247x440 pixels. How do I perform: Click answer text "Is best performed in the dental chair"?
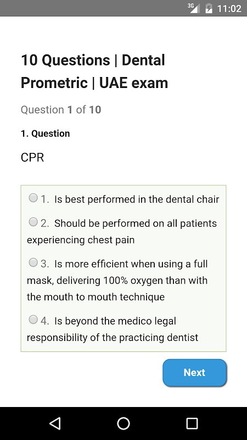tap(137, 200)
